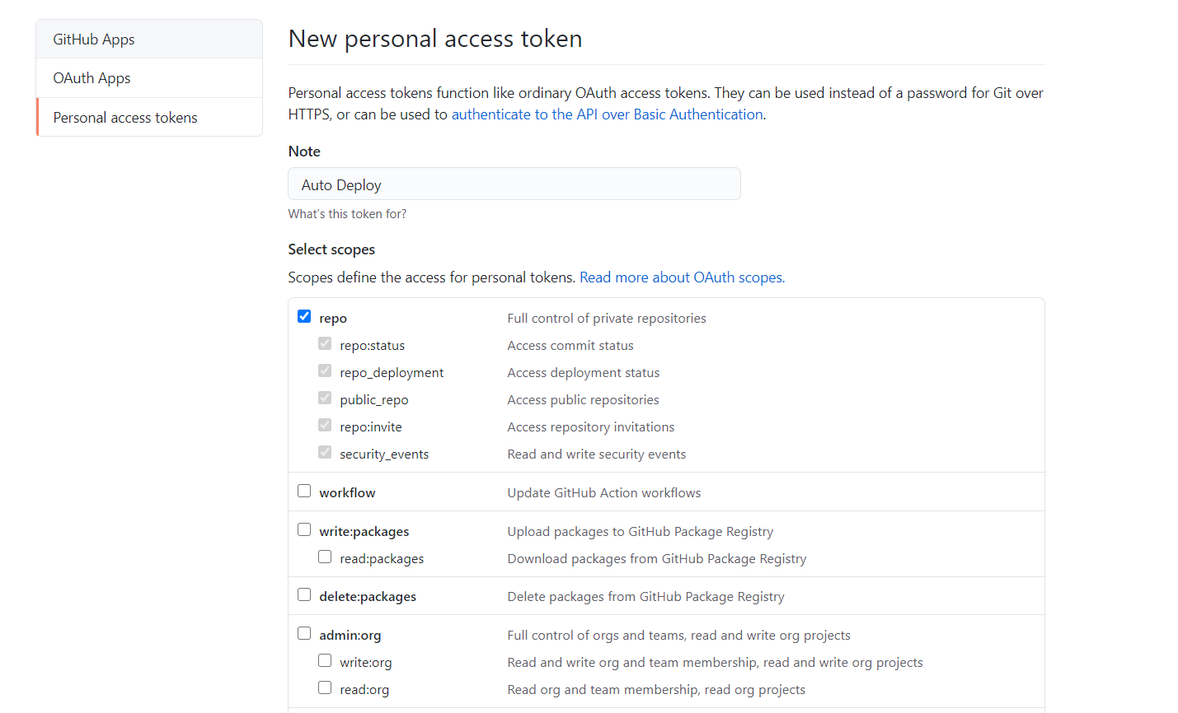The width and height of the screenshot is (1178, 713).
Task: Tick the read:org checkbox
Action: 325,687
